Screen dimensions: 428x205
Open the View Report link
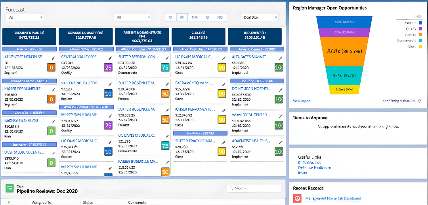[x=302, y=101]
